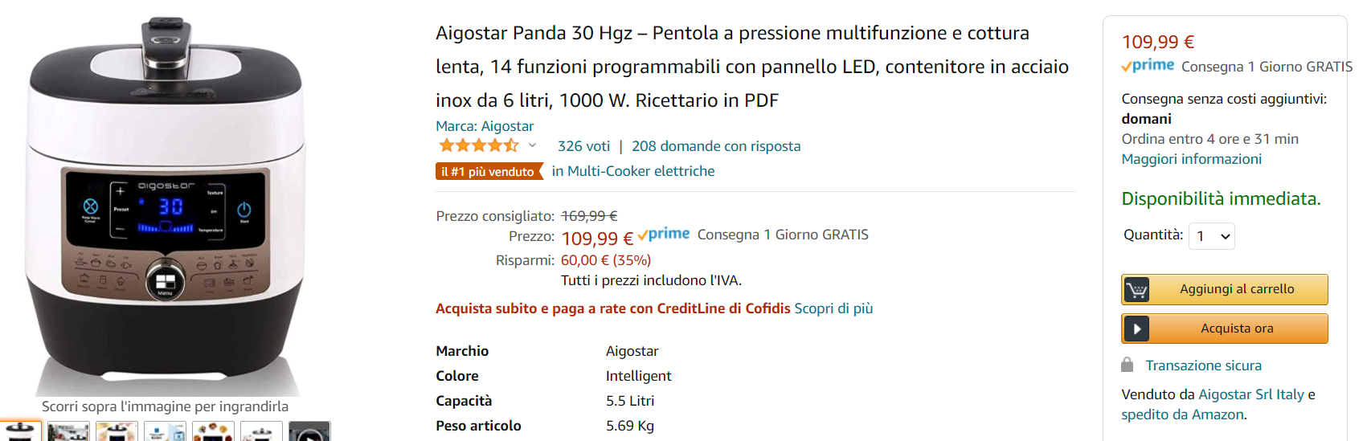Open the Quantità dropdown

(x=1212, y=236)
